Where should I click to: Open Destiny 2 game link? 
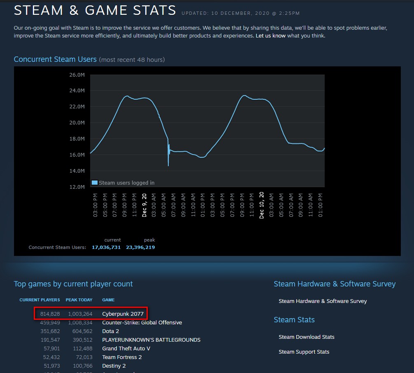(x=114, y=366)
